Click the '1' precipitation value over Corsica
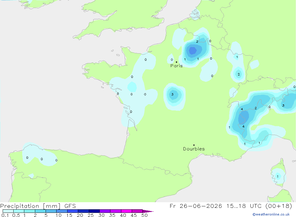 [278, 176]
